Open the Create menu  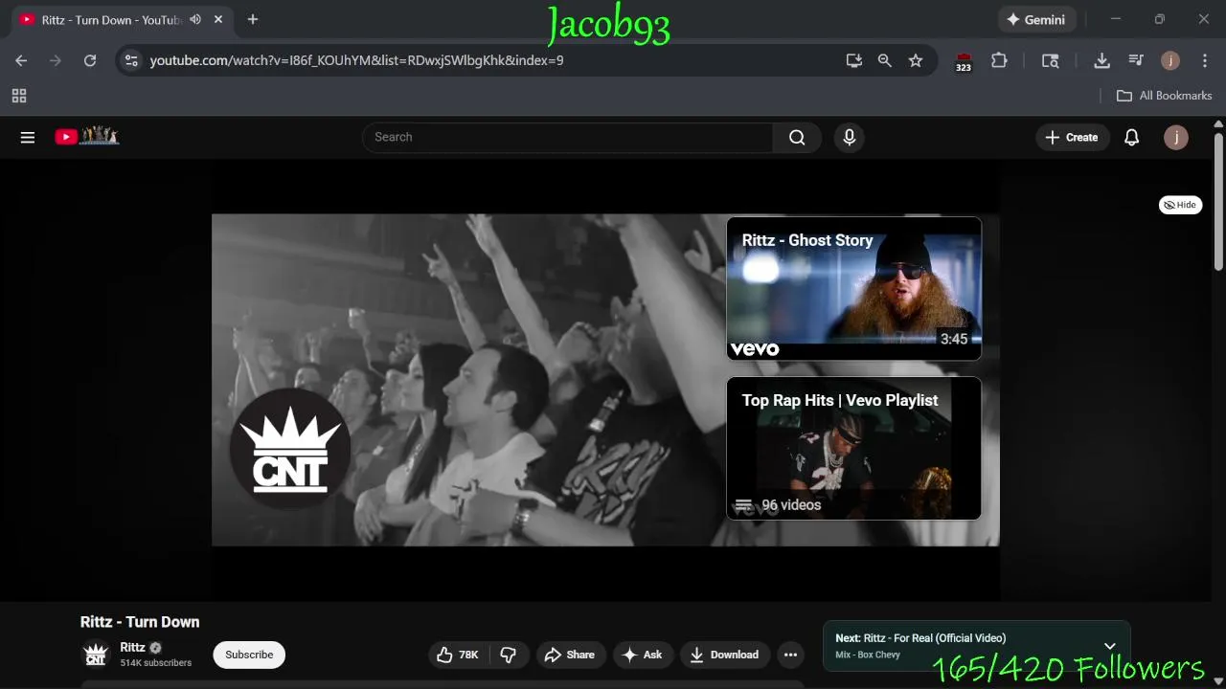click(1072, 137)
